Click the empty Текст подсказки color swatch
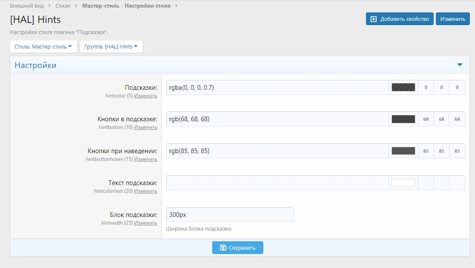The image size is (475, 268). 403,183
